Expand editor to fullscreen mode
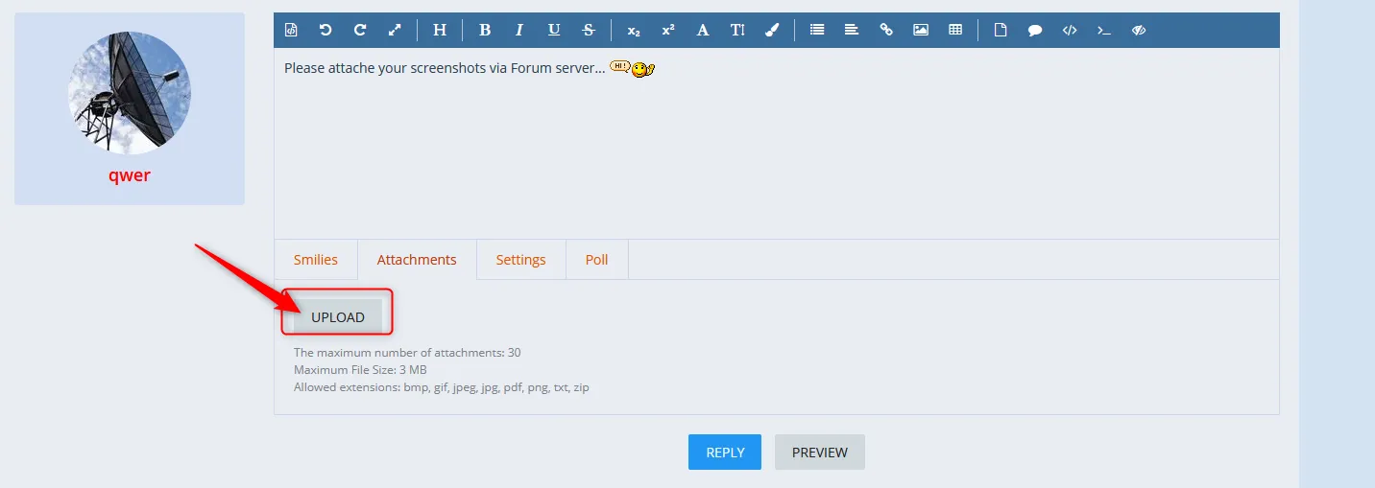Screen dimensions: 1375x488 [395, 30]
